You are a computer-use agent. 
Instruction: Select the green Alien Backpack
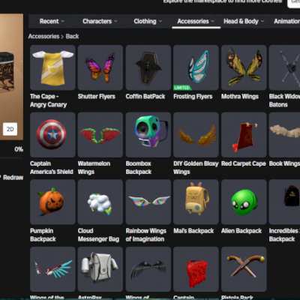point(244,202)
